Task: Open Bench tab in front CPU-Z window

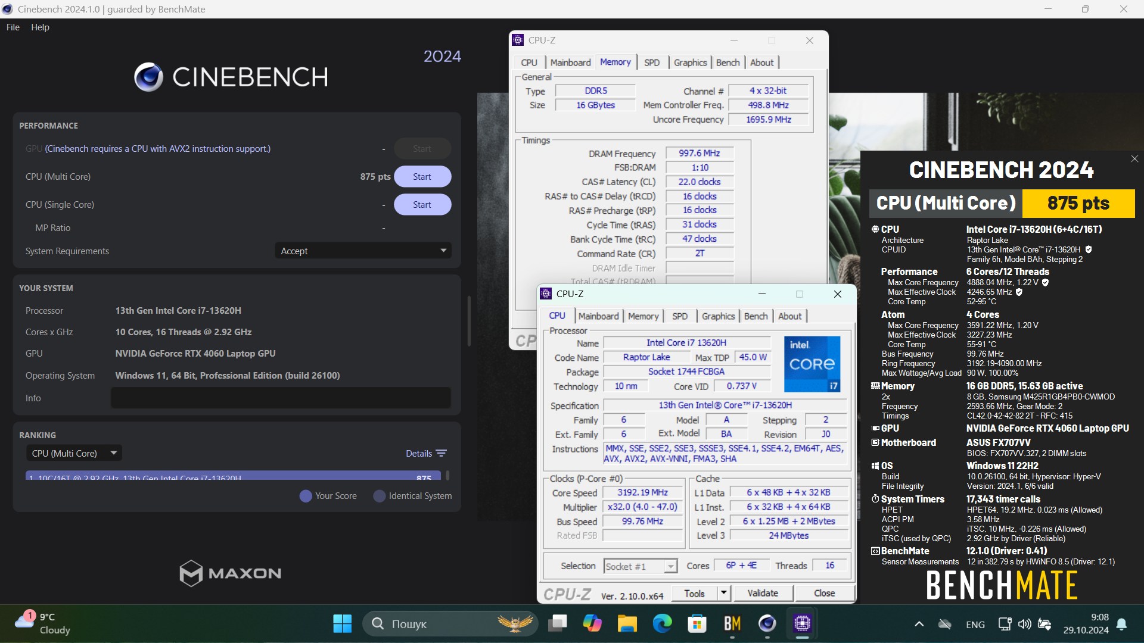Action: pyautogui.click(x=756, y=316)
